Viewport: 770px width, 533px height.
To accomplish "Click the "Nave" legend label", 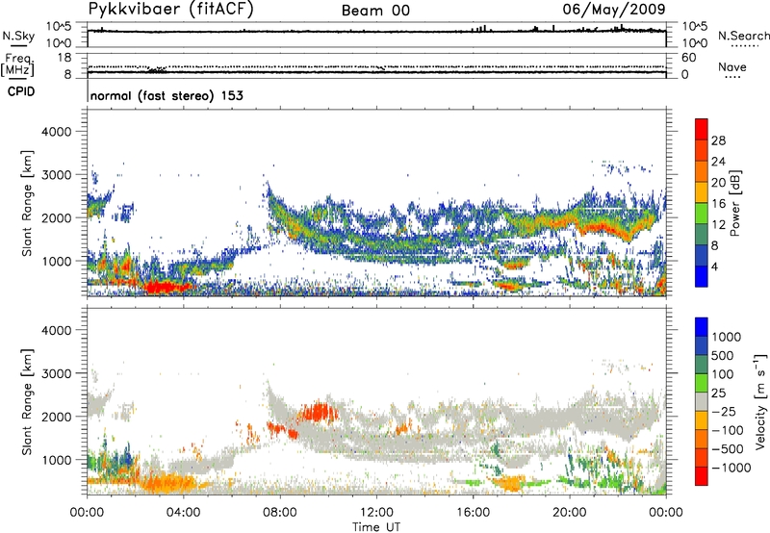I will pyautogui.click(x=732, y=66).
